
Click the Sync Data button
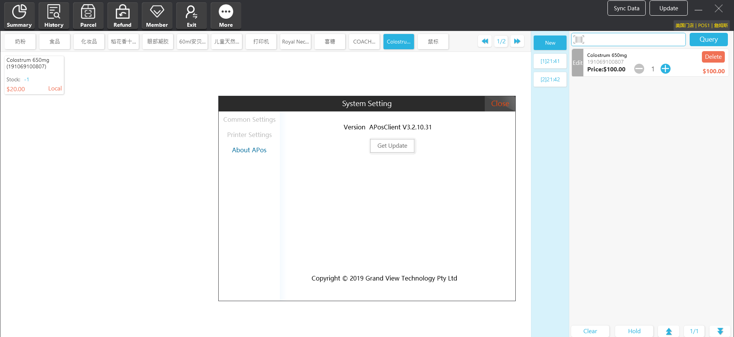click(626, 8)
